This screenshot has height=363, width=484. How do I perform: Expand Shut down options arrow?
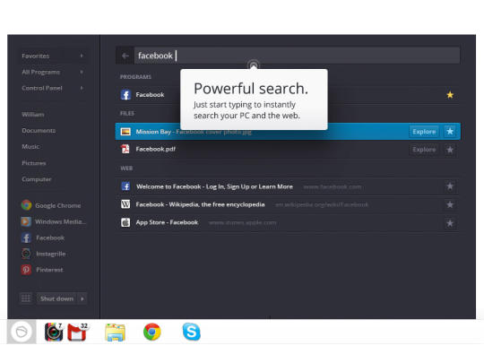coord(82,298)
